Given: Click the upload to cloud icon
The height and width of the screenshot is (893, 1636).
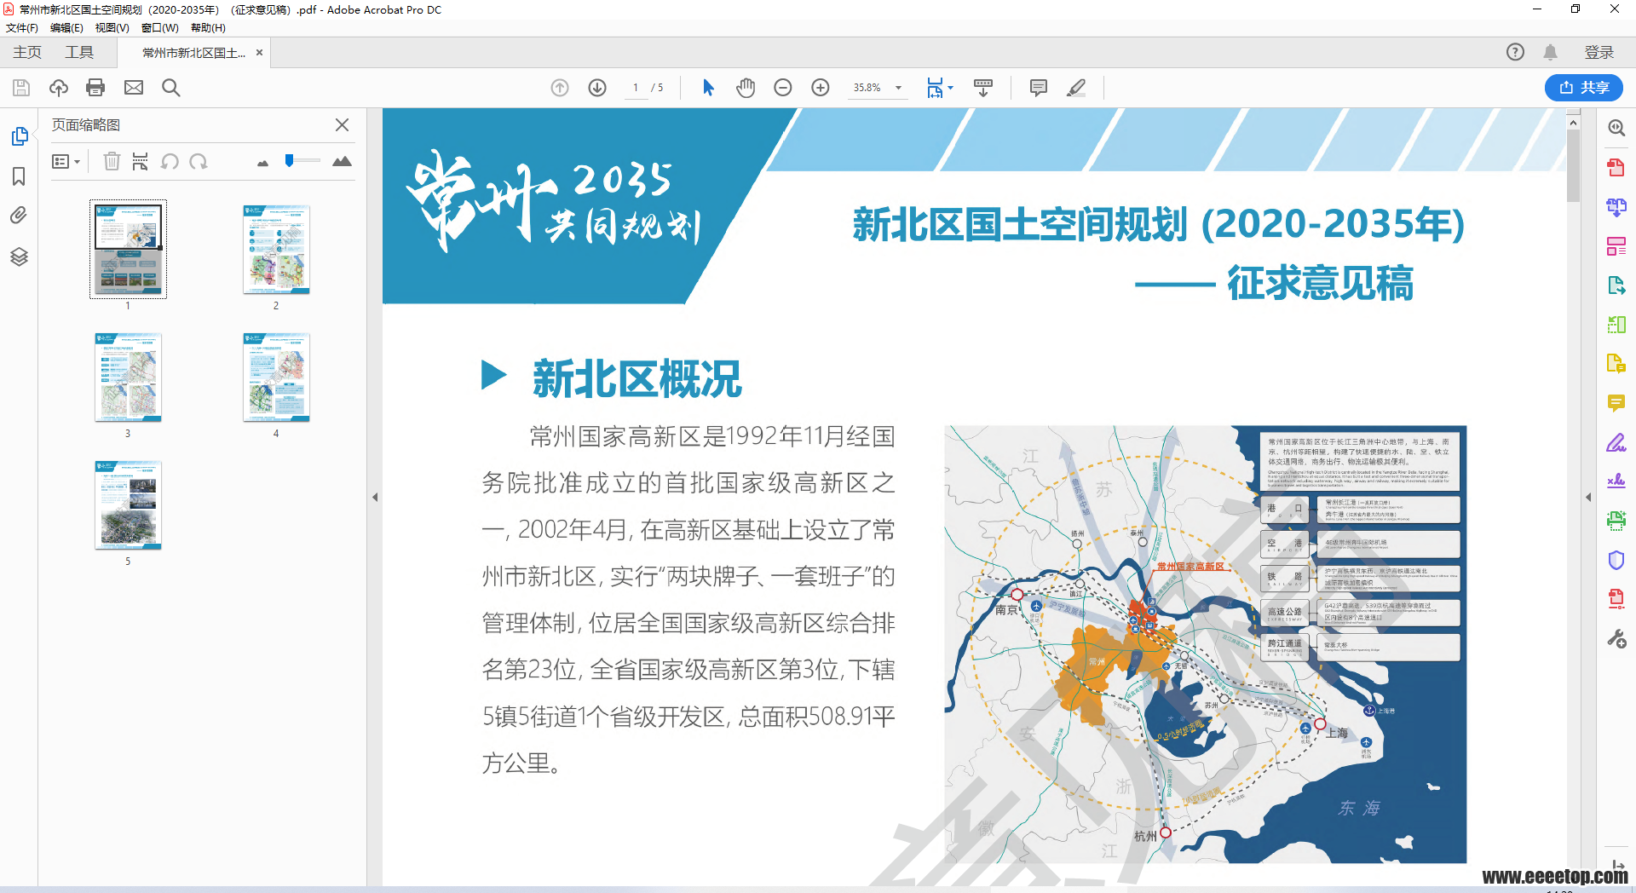Looking at the screenshot, I should tap(59, 88).
